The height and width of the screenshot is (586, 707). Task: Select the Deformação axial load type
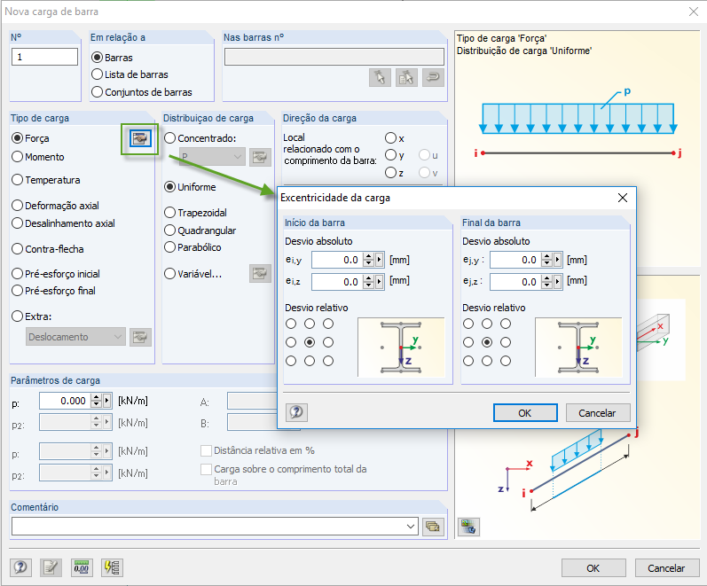[x=56, y=206]
